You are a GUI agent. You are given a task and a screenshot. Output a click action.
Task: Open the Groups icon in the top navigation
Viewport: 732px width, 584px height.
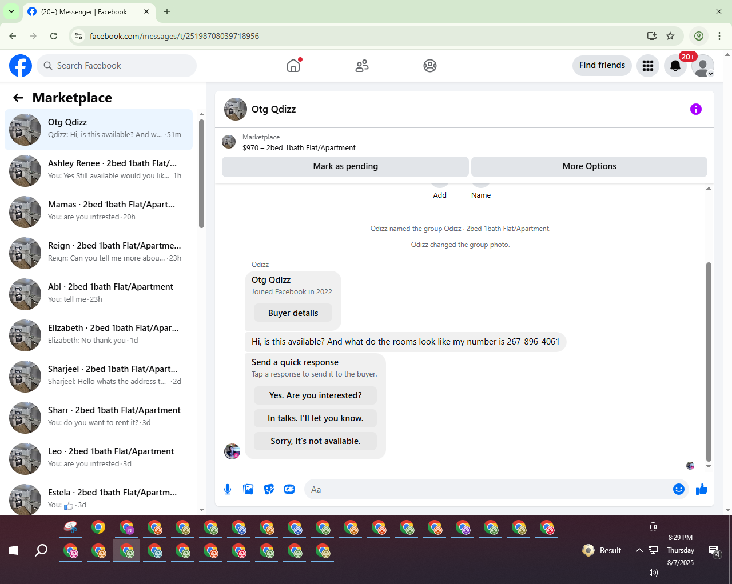click(x=430, y=66)
